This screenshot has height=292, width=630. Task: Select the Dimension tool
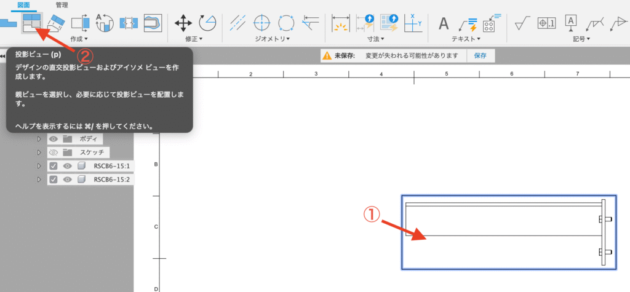[x=341, y=24]
